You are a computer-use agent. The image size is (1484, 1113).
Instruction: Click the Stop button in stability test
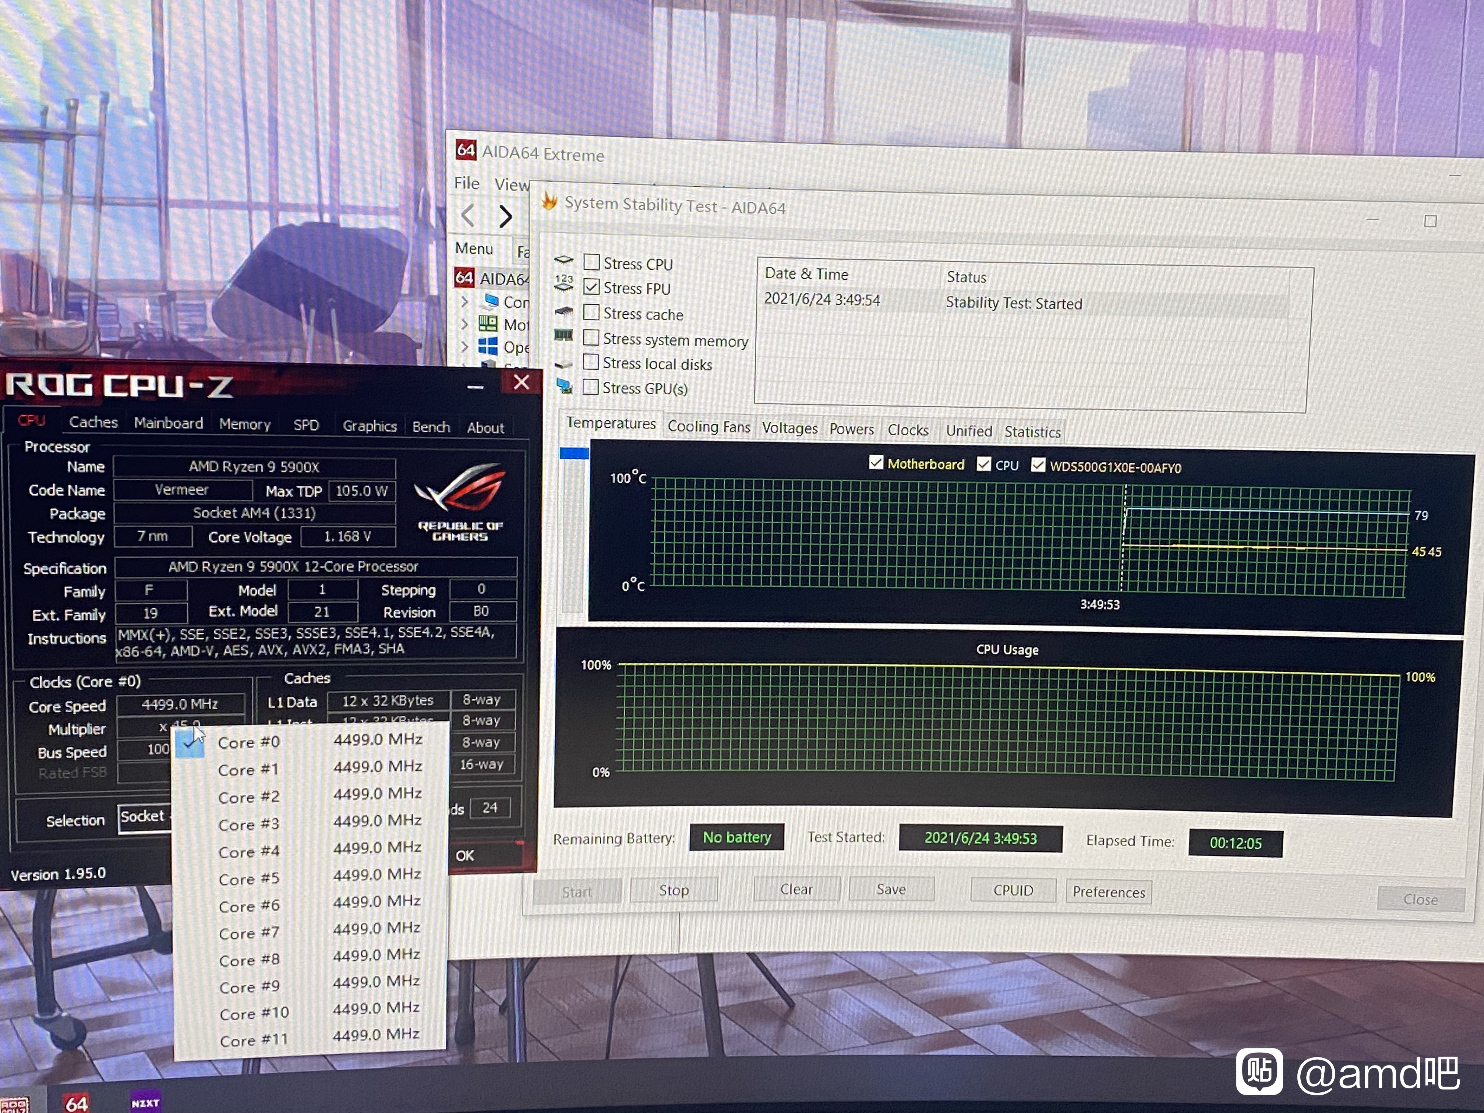point(674,890)
